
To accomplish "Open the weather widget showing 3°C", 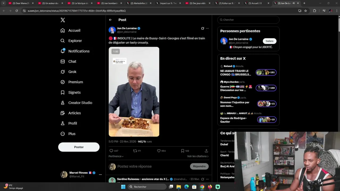I will tap(13, 187).
